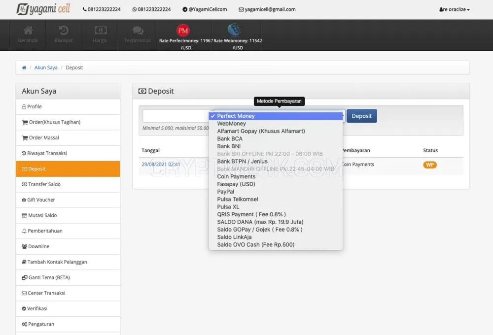The height and width of the screenshot is (335, 493).
Task: Select Perfect Money payment option
Action: click(276, 116)
